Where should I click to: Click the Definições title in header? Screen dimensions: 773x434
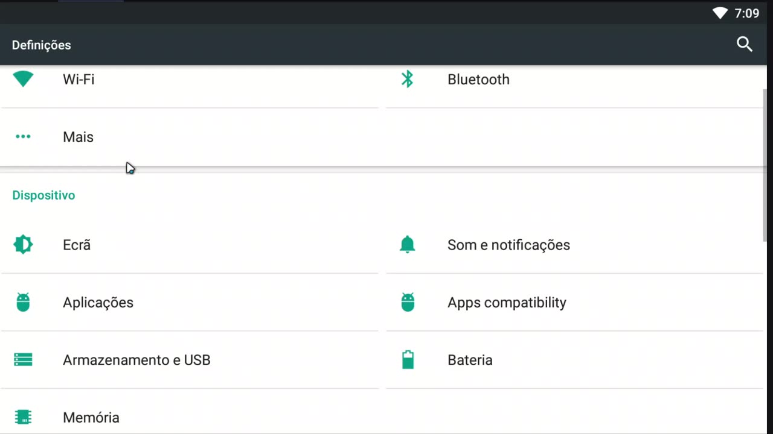click(x=41, y=45)
